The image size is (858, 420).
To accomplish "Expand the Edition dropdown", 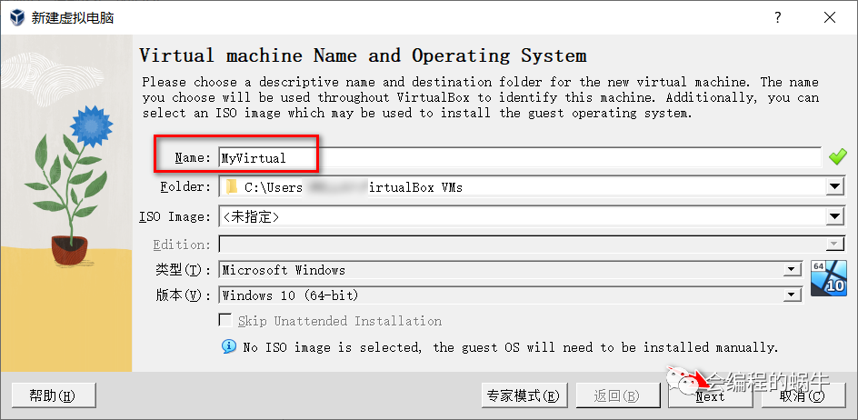I will coord(834,245).
